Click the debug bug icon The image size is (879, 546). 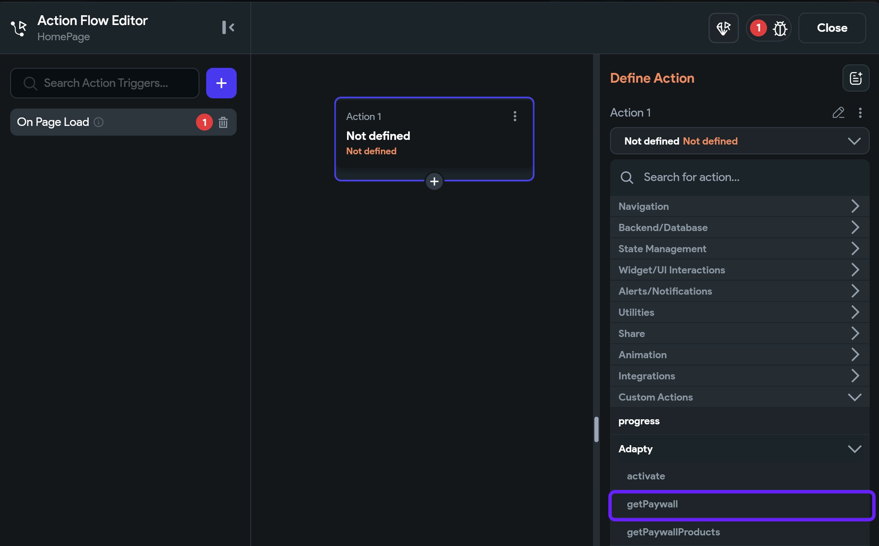point(780,28)
